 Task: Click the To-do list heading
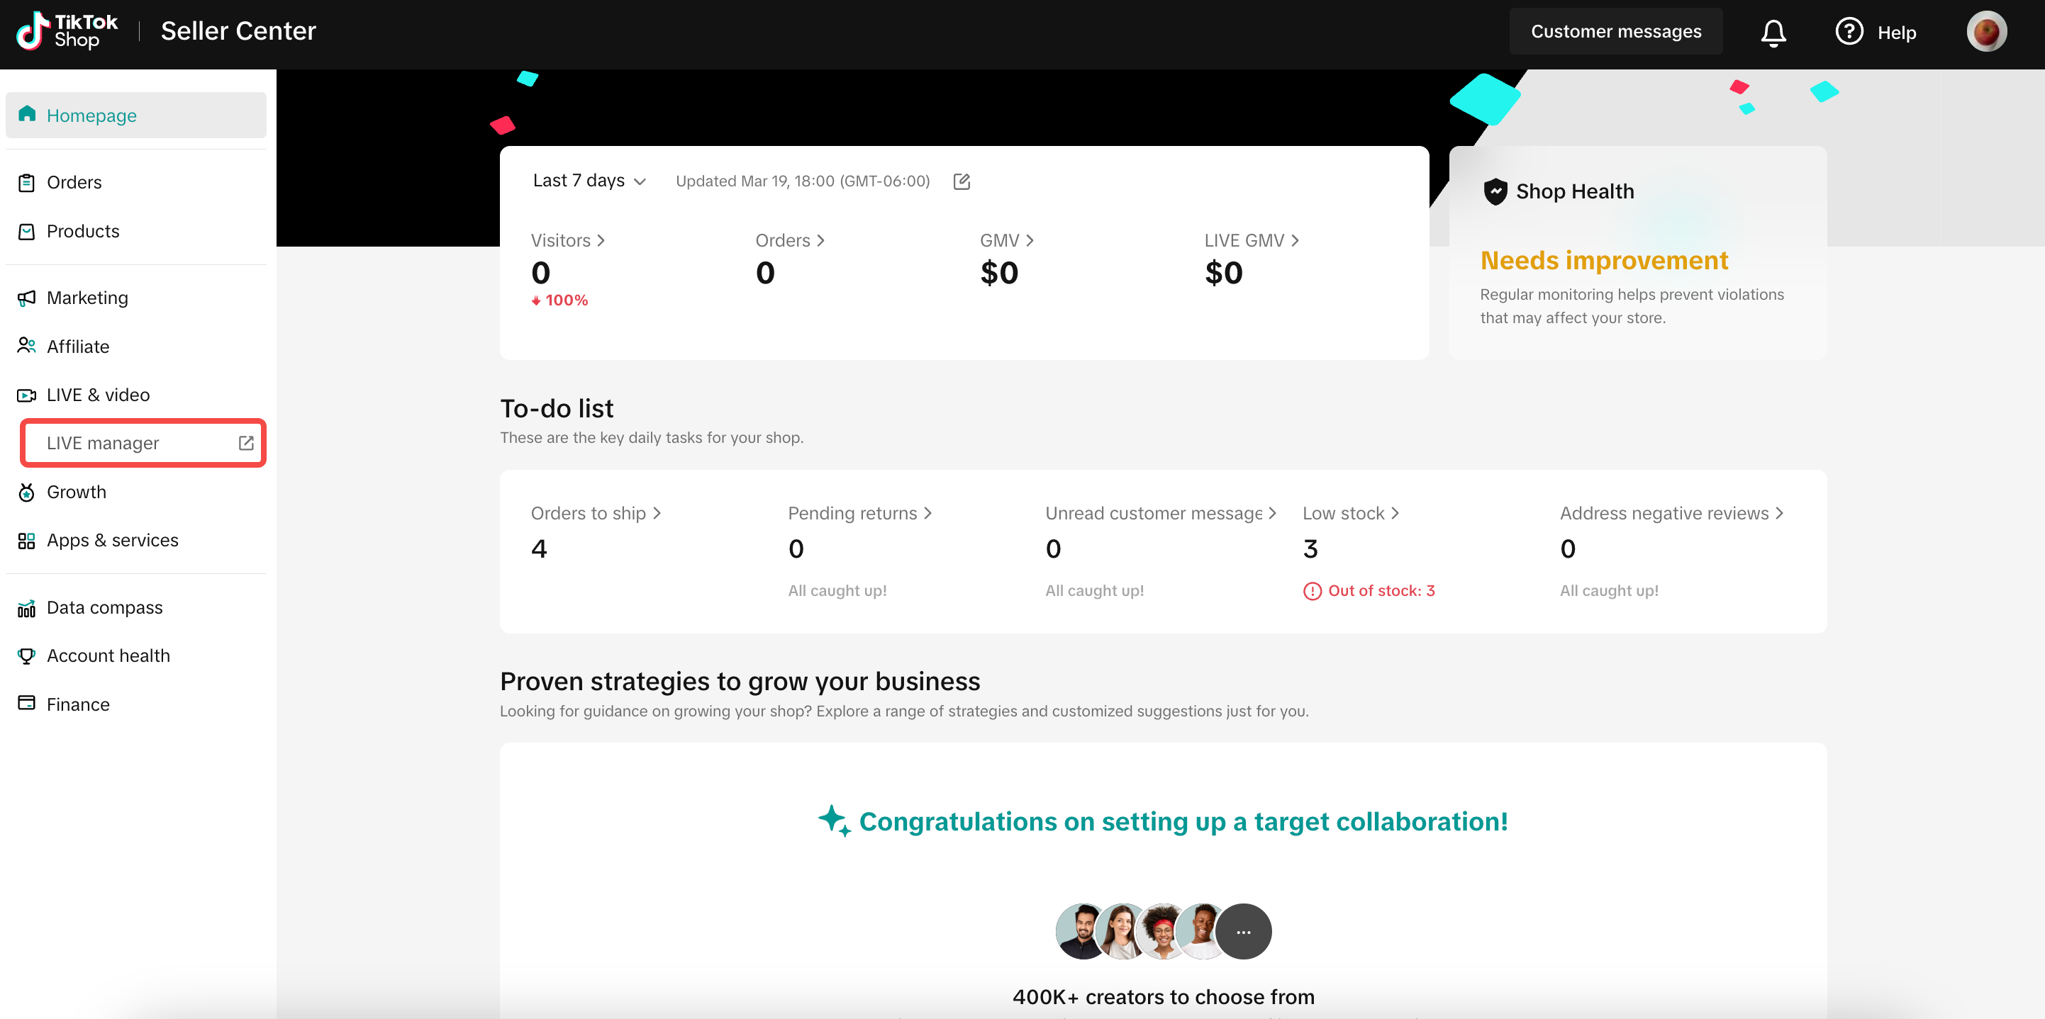pyautogui.click(x=557, y=408)
